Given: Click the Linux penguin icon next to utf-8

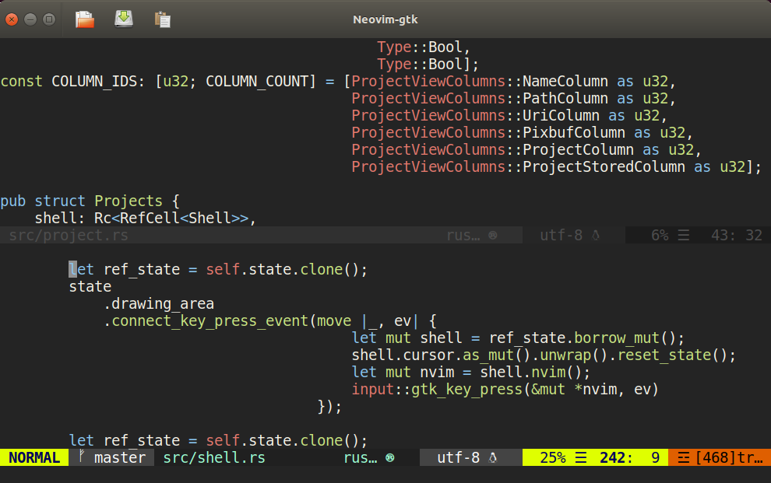Looking at the screenshot, I should (x=493, y=458).
